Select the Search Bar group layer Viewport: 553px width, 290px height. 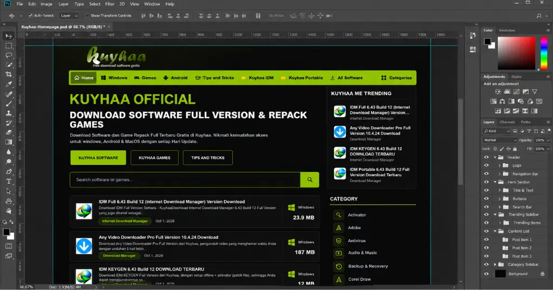[521, 207]
